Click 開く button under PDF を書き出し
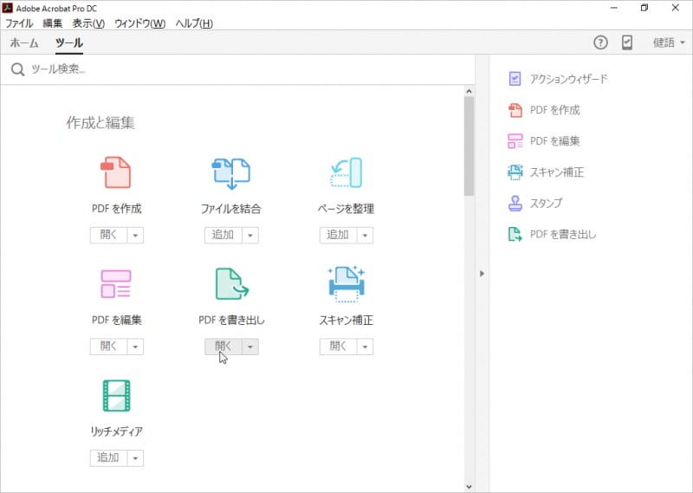Viewport: 693px width, 493px height. 223,347
